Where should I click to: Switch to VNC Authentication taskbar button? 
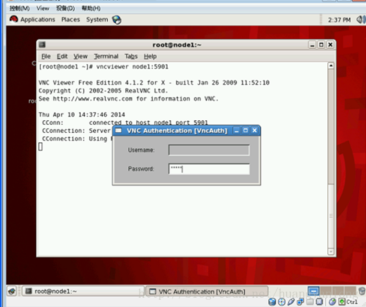207,292
